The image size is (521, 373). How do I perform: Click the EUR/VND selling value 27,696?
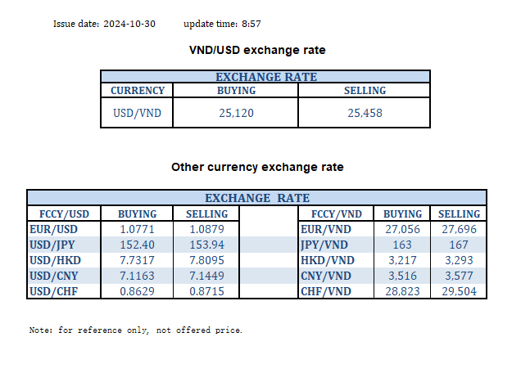[459, 229]
